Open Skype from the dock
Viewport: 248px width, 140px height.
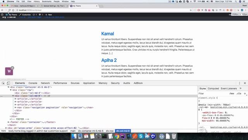[x=141, y=136]
